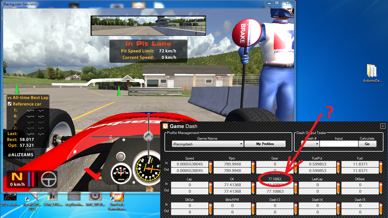Click the Fuel Out field showing 11.8371
This screenshot has height=218, width=388.
360,171
